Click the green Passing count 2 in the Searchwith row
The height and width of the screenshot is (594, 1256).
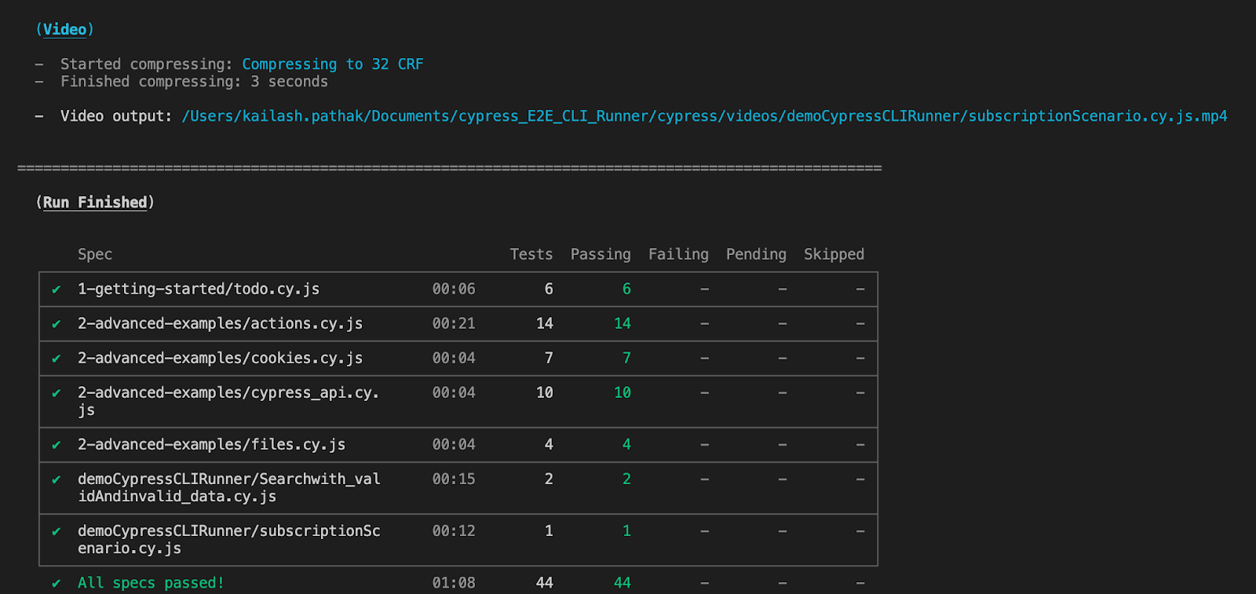tap(626, 479)
